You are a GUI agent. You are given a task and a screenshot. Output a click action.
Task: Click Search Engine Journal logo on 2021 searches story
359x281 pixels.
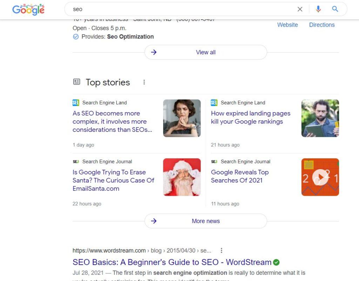(214, 161)
